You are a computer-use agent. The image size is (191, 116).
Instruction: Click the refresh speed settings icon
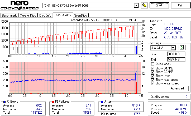tap(182, 47)
